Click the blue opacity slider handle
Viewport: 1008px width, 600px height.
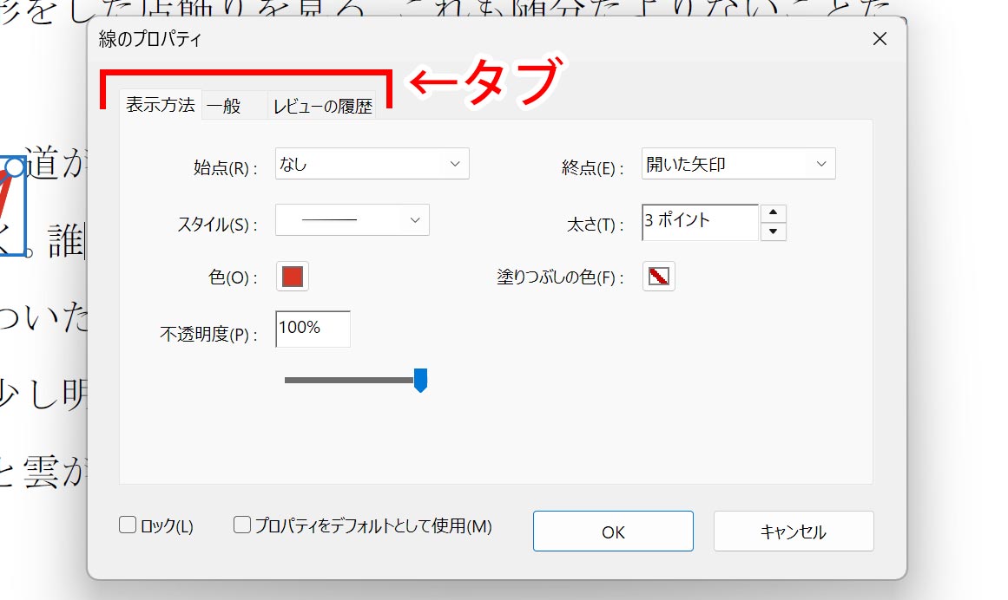tap(420, 379)
